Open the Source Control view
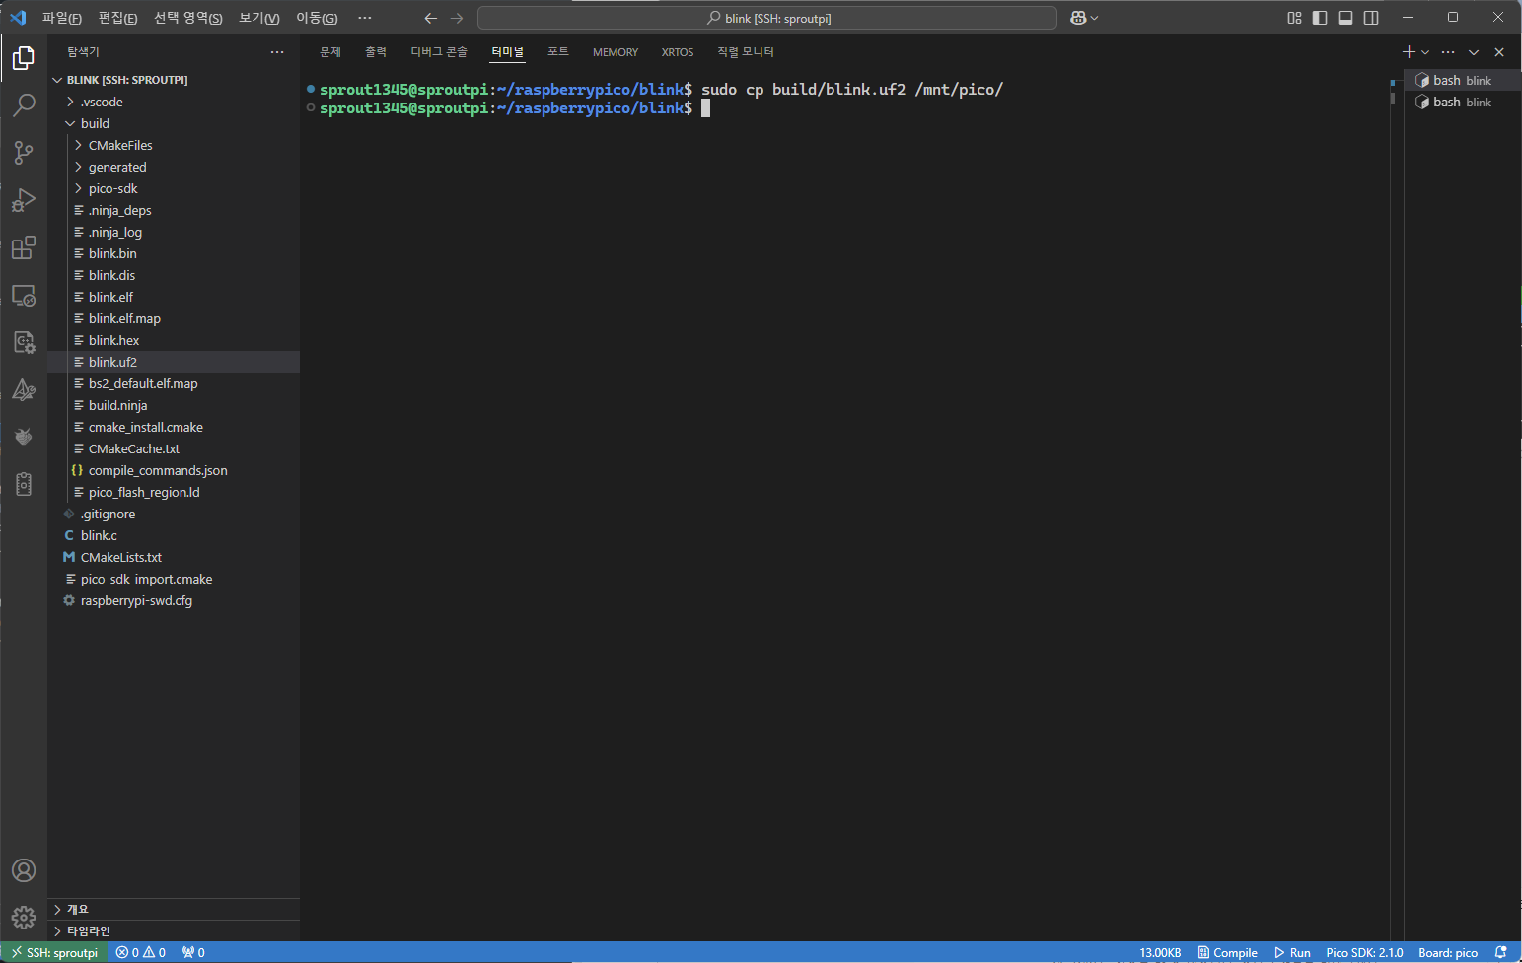Screen dimensions: 1522x963 click(24, 153)
